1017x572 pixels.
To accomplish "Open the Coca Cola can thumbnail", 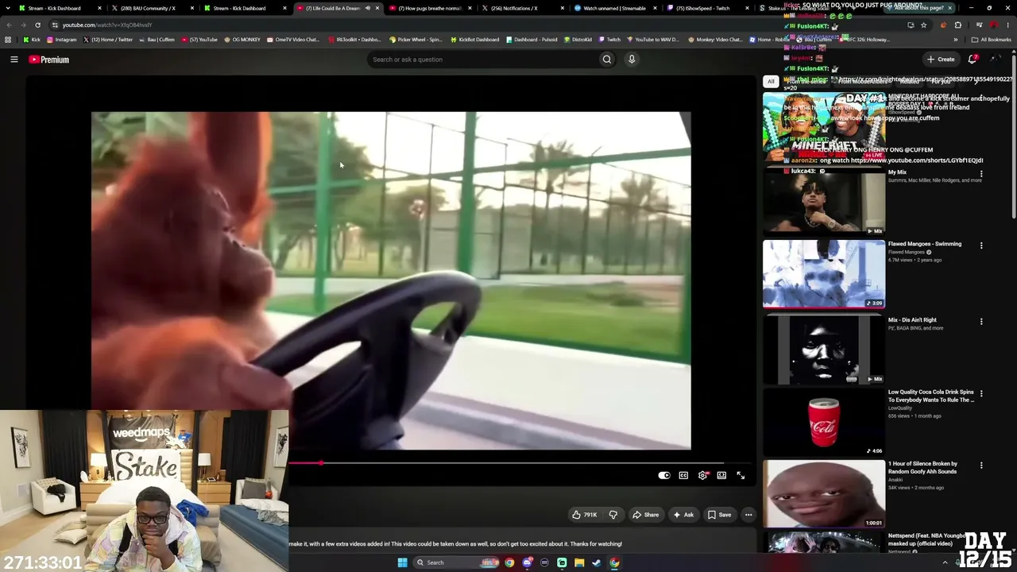I will point(824,421).
